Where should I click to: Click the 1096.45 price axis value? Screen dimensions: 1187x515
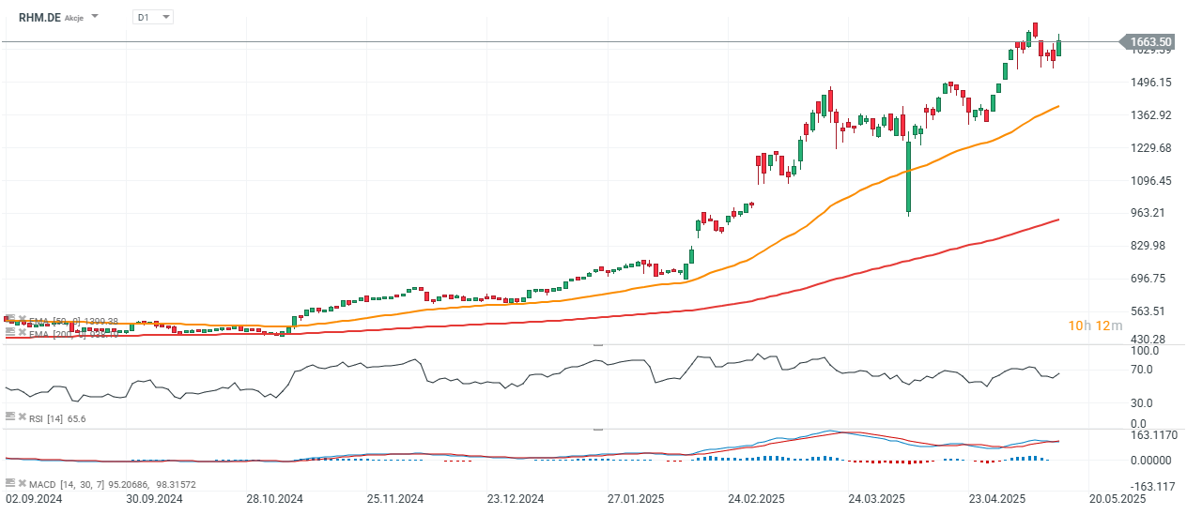(1151, 180)
